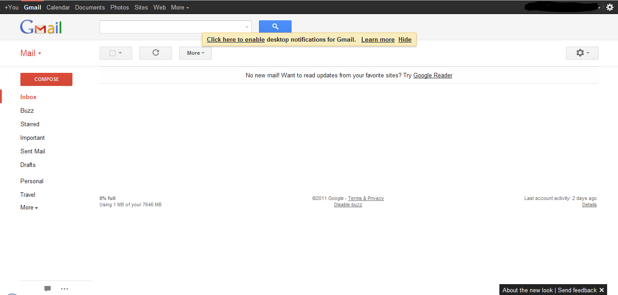Click the '©2011 Google' footer text
The image size is (618, 295).
[328, 198]
